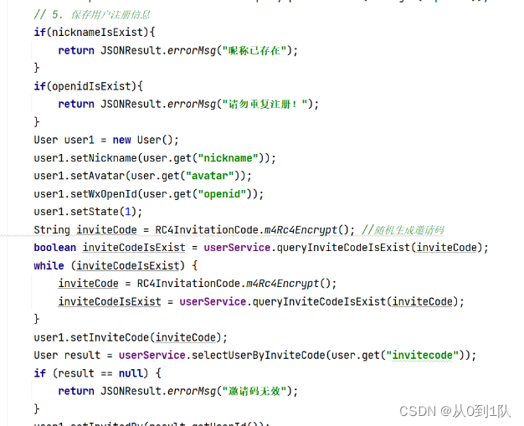Click the while keyword

[x=49, y=265]
